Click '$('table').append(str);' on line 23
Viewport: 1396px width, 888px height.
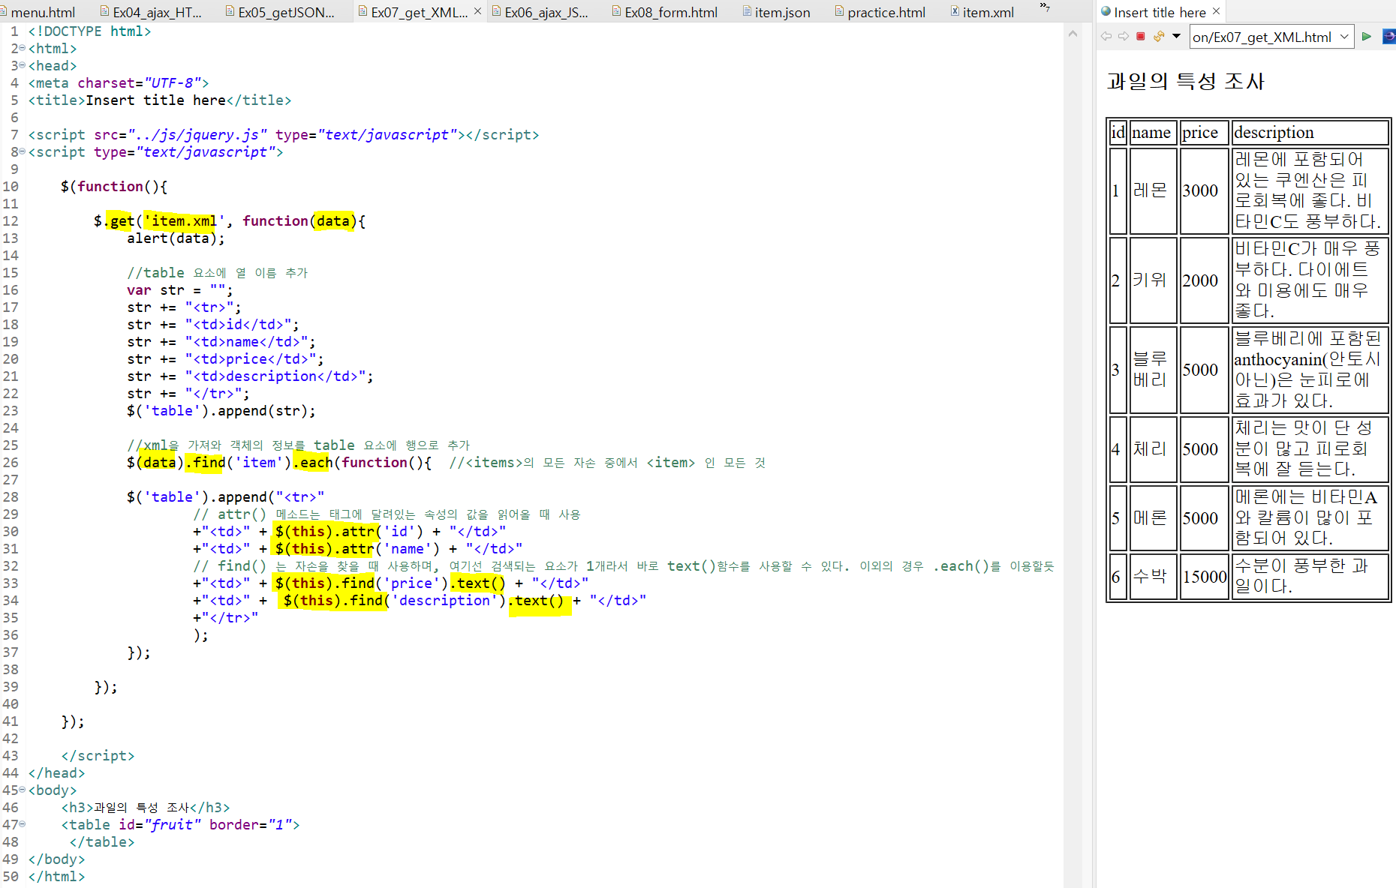(x=221, y=411)
